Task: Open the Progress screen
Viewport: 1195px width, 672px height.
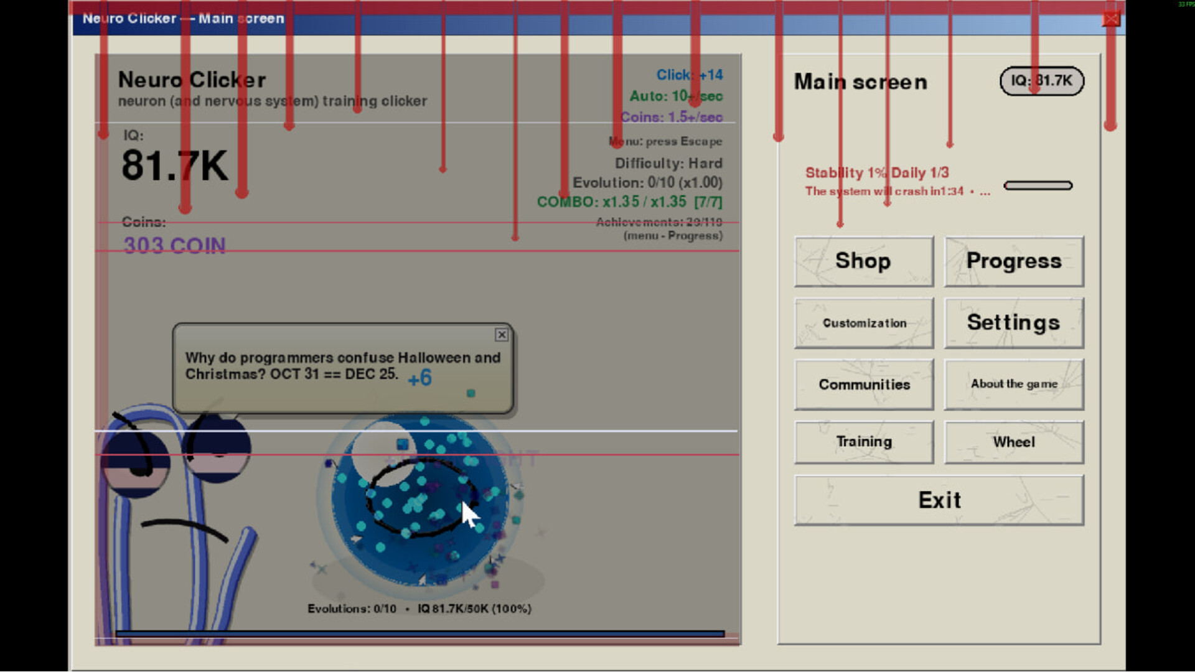Action: tap(1014, 261)
